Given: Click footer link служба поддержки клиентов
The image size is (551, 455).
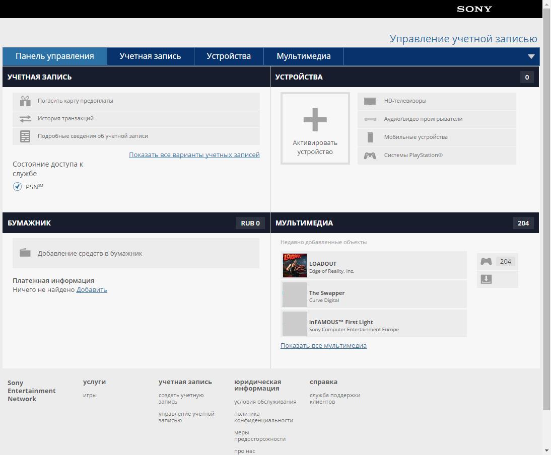Looking at the screenshot, I should [x=335, y=399].
